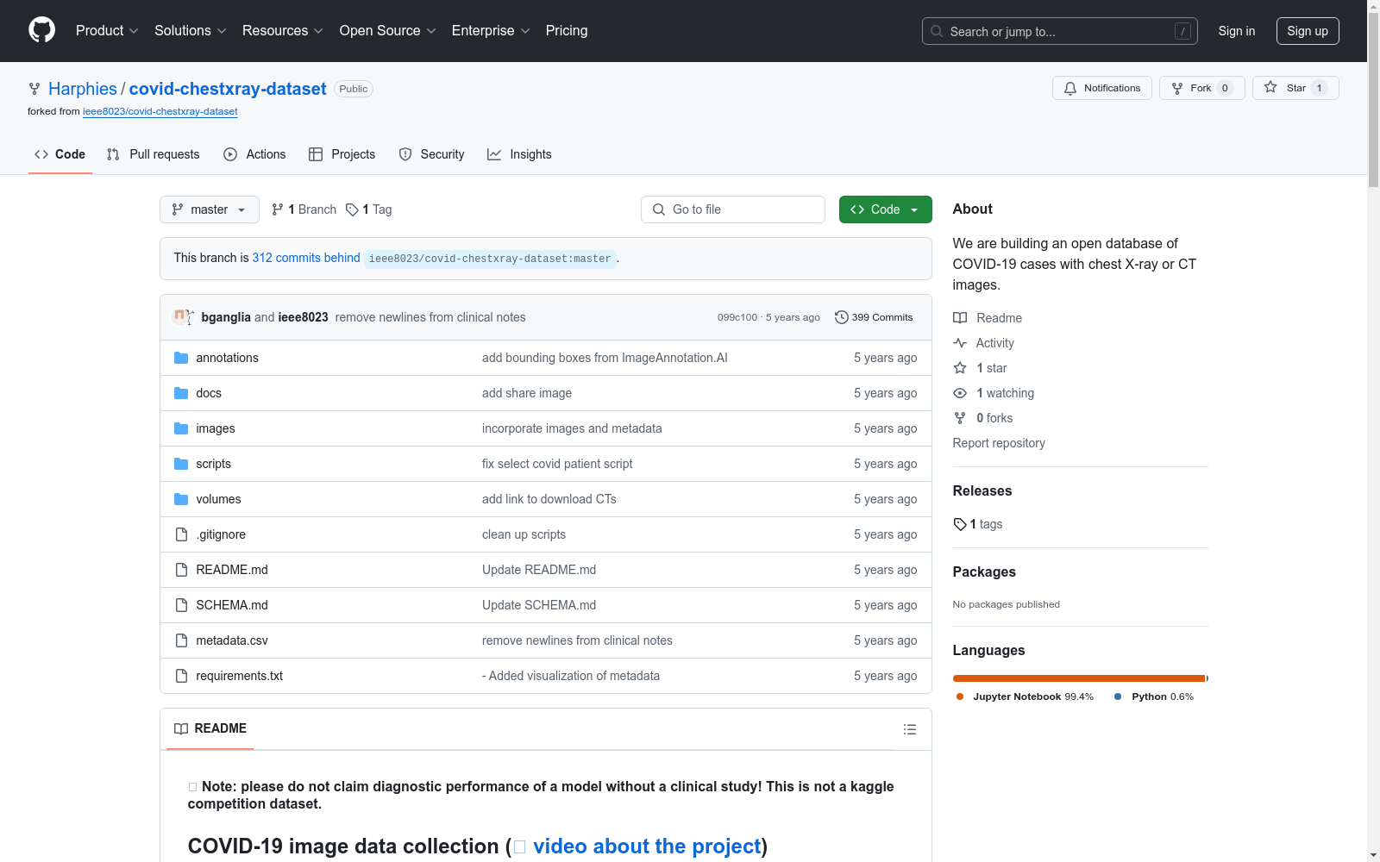Click the Languages usage bar
Image resolution: width=1380 pixels, height=862 pixels.
tap(1081, 678)
